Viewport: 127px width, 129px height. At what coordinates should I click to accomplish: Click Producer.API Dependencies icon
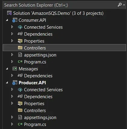pyautogui.click(x=20, y=96)
